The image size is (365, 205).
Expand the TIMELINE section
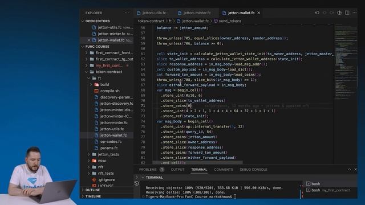click(x=83, y=196)
